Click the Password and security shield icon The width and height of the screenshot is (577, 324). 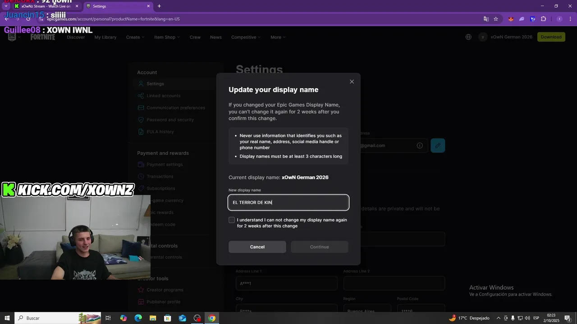point(141,120)
